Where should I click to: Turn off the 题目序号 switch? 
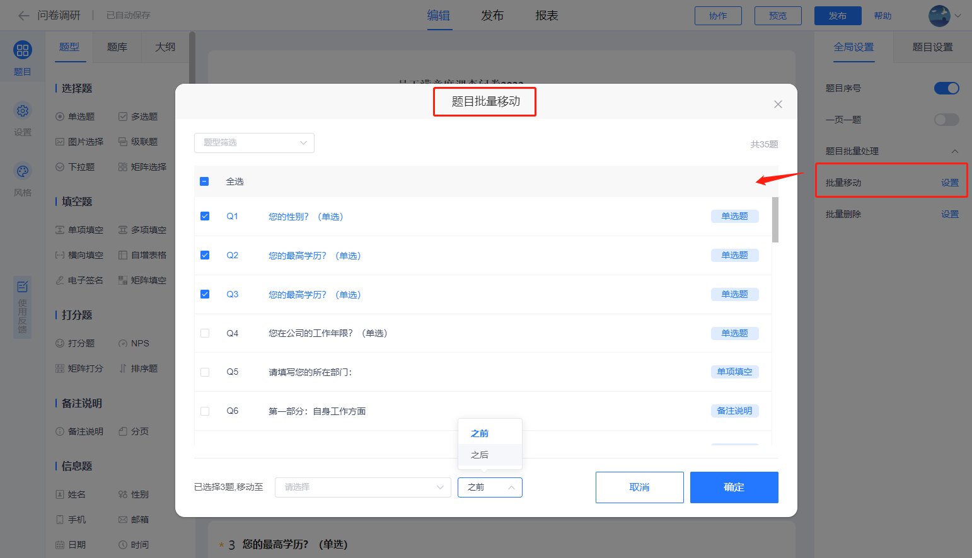pyautogui.click(x=946, y=88)
